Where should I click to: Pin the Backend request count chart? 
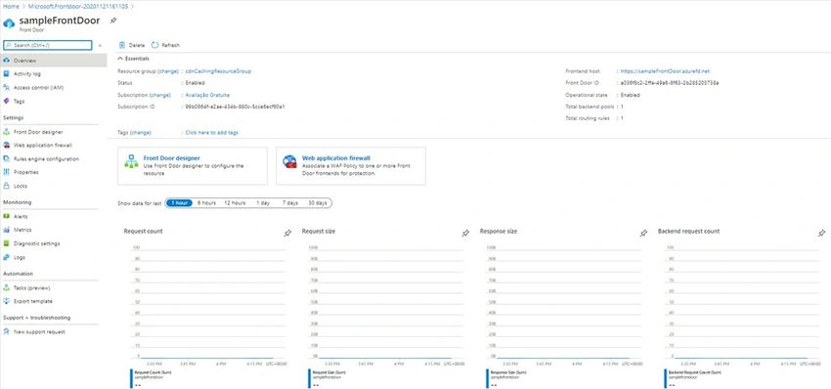coord(821,234)
